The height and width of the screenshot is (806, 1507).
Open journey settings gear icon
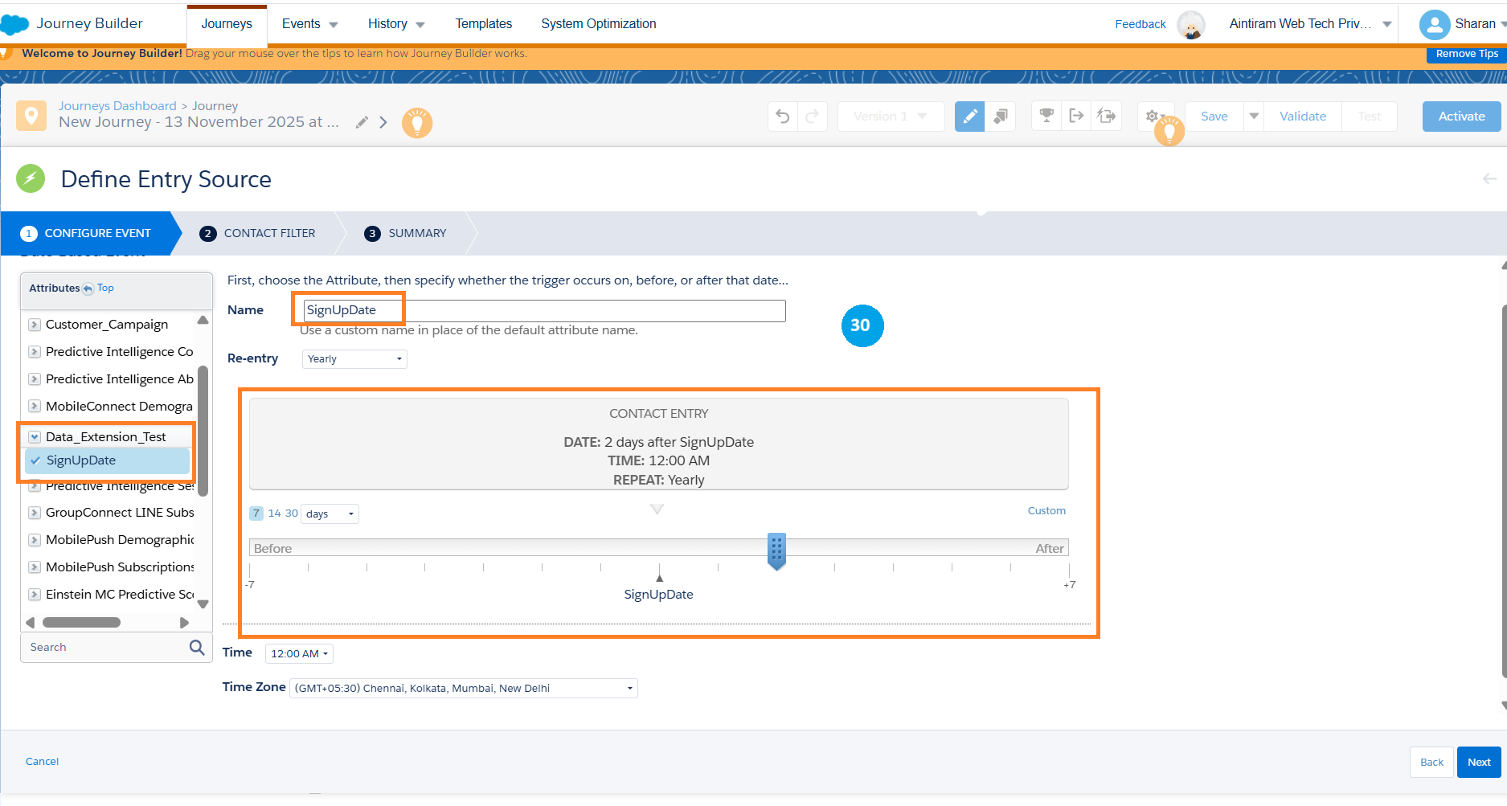pos(1152,117)
